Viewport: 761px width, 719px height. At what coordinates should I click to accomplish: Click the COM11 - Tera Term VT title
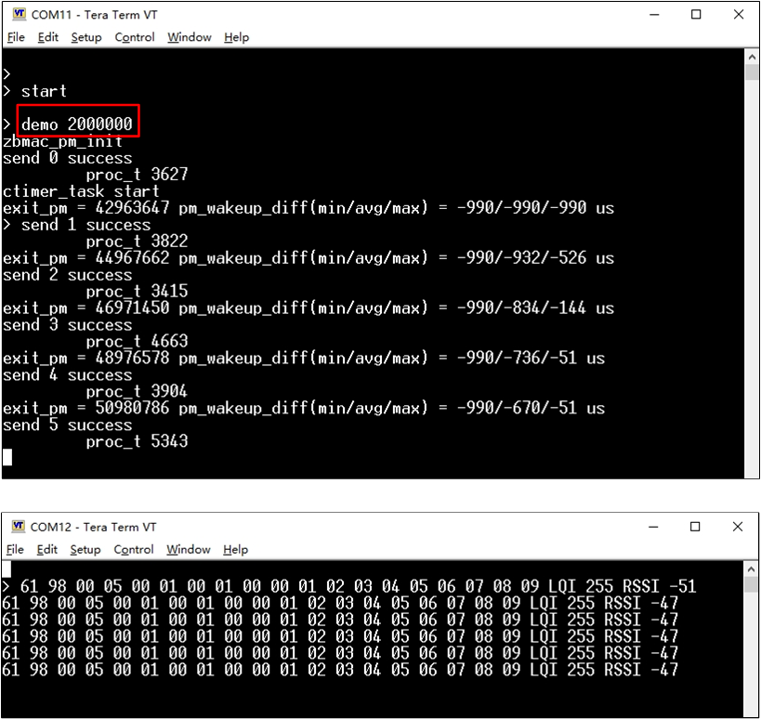[94, 15]
